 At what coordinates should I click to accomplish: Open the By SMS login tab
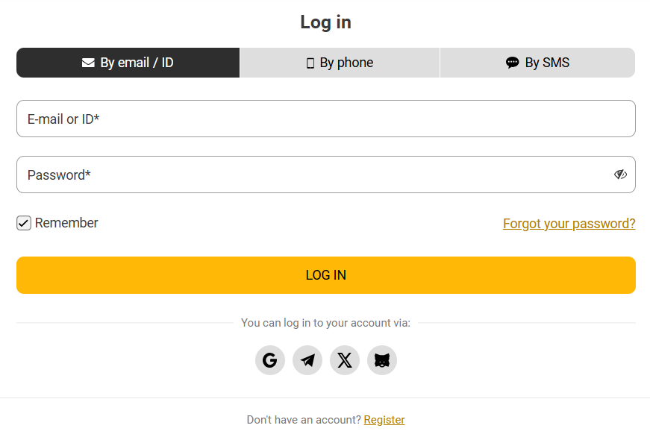[x=537, y=63]
